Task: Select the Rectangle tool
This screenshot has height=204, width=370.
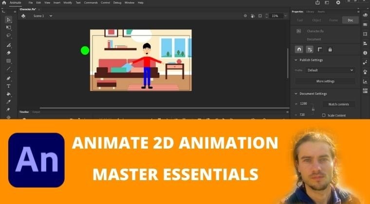Action: pyautogui.click(x=8, y=61)
